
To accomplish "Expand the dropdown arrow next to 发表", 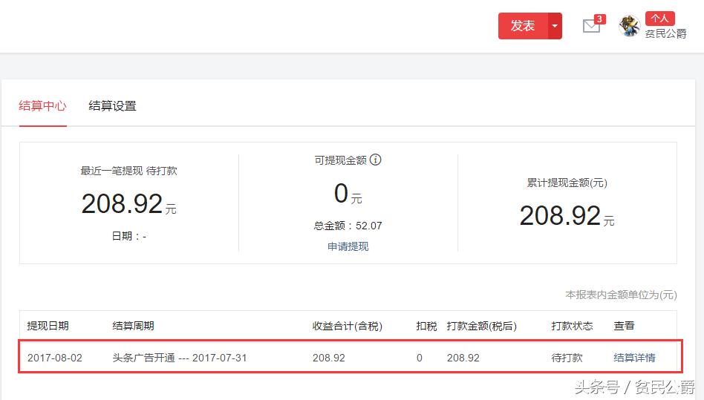I will [555, 26].
